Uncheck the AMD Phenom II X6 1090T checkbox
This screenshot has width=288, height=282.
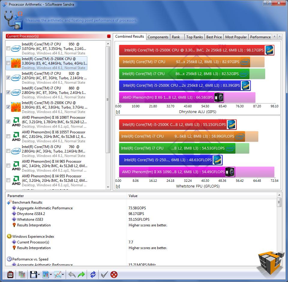[8, 122]
